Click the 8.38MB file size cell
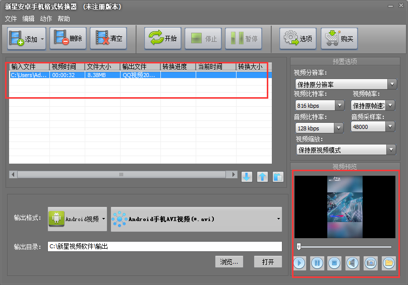The width and height of the screenshot is (408, 285). pyautogui.click(x=102, y=75)
